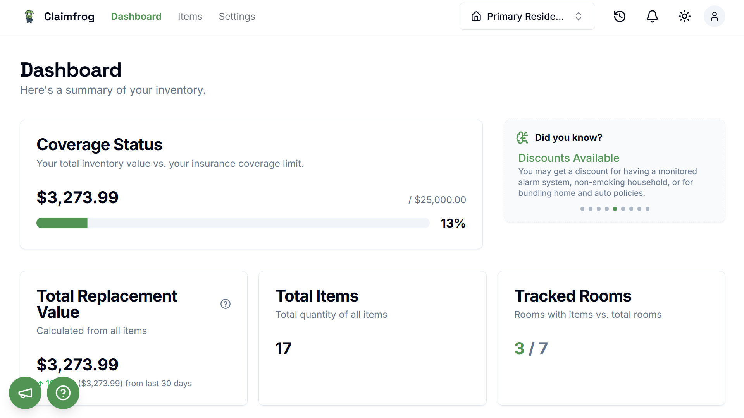Click the Tracked Rooms 3 / 7 value
This screenshot has width=744, height=418.
(530, 348)
